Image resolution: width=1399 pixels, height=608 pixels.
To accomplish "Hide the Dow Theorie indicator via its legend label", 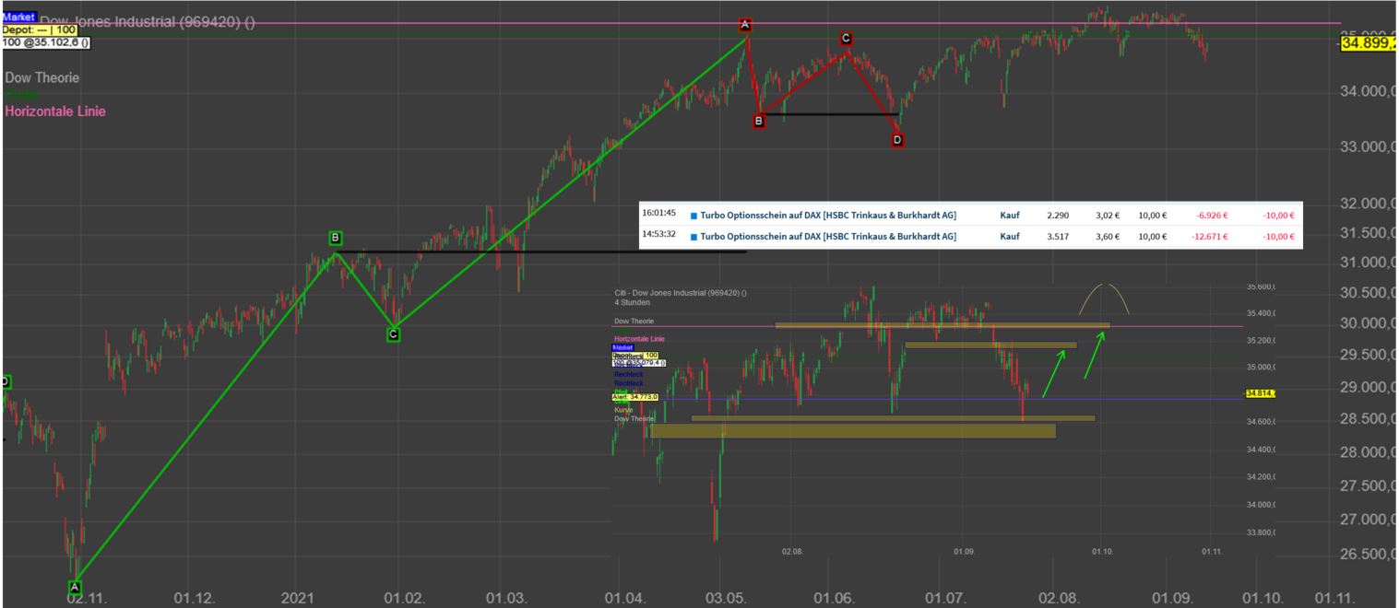I will pos(41,77).
